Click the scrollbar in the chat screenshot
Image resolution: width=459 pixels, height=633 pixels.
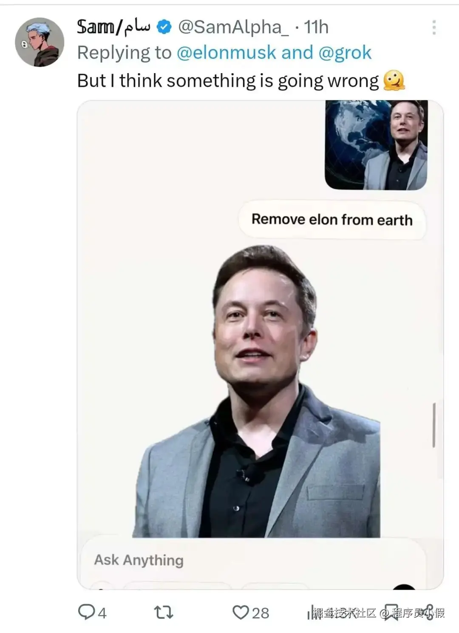(434, 425)
